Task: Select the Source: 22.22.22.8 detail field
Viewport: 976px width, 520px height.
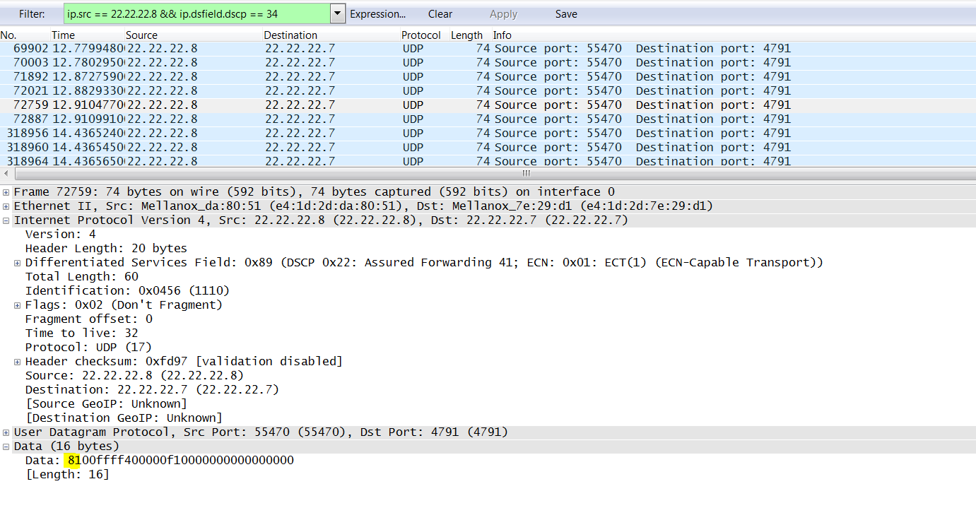Action: coord(134,376)
